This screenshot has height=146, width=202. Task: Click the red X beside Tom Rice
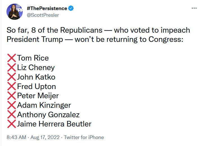(x=12, y=58)
